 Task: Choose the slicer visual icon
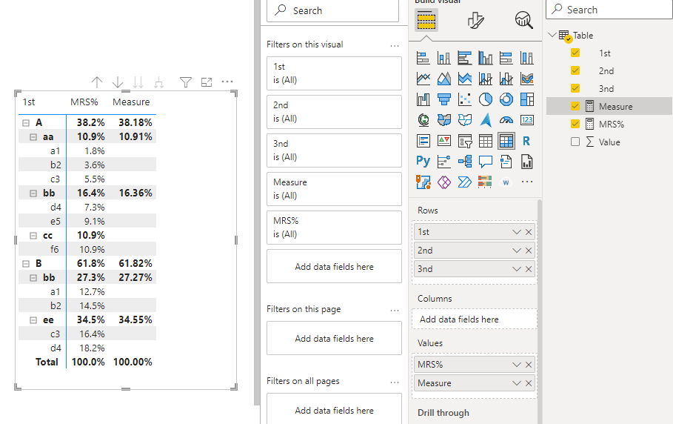tap(465, 141)
